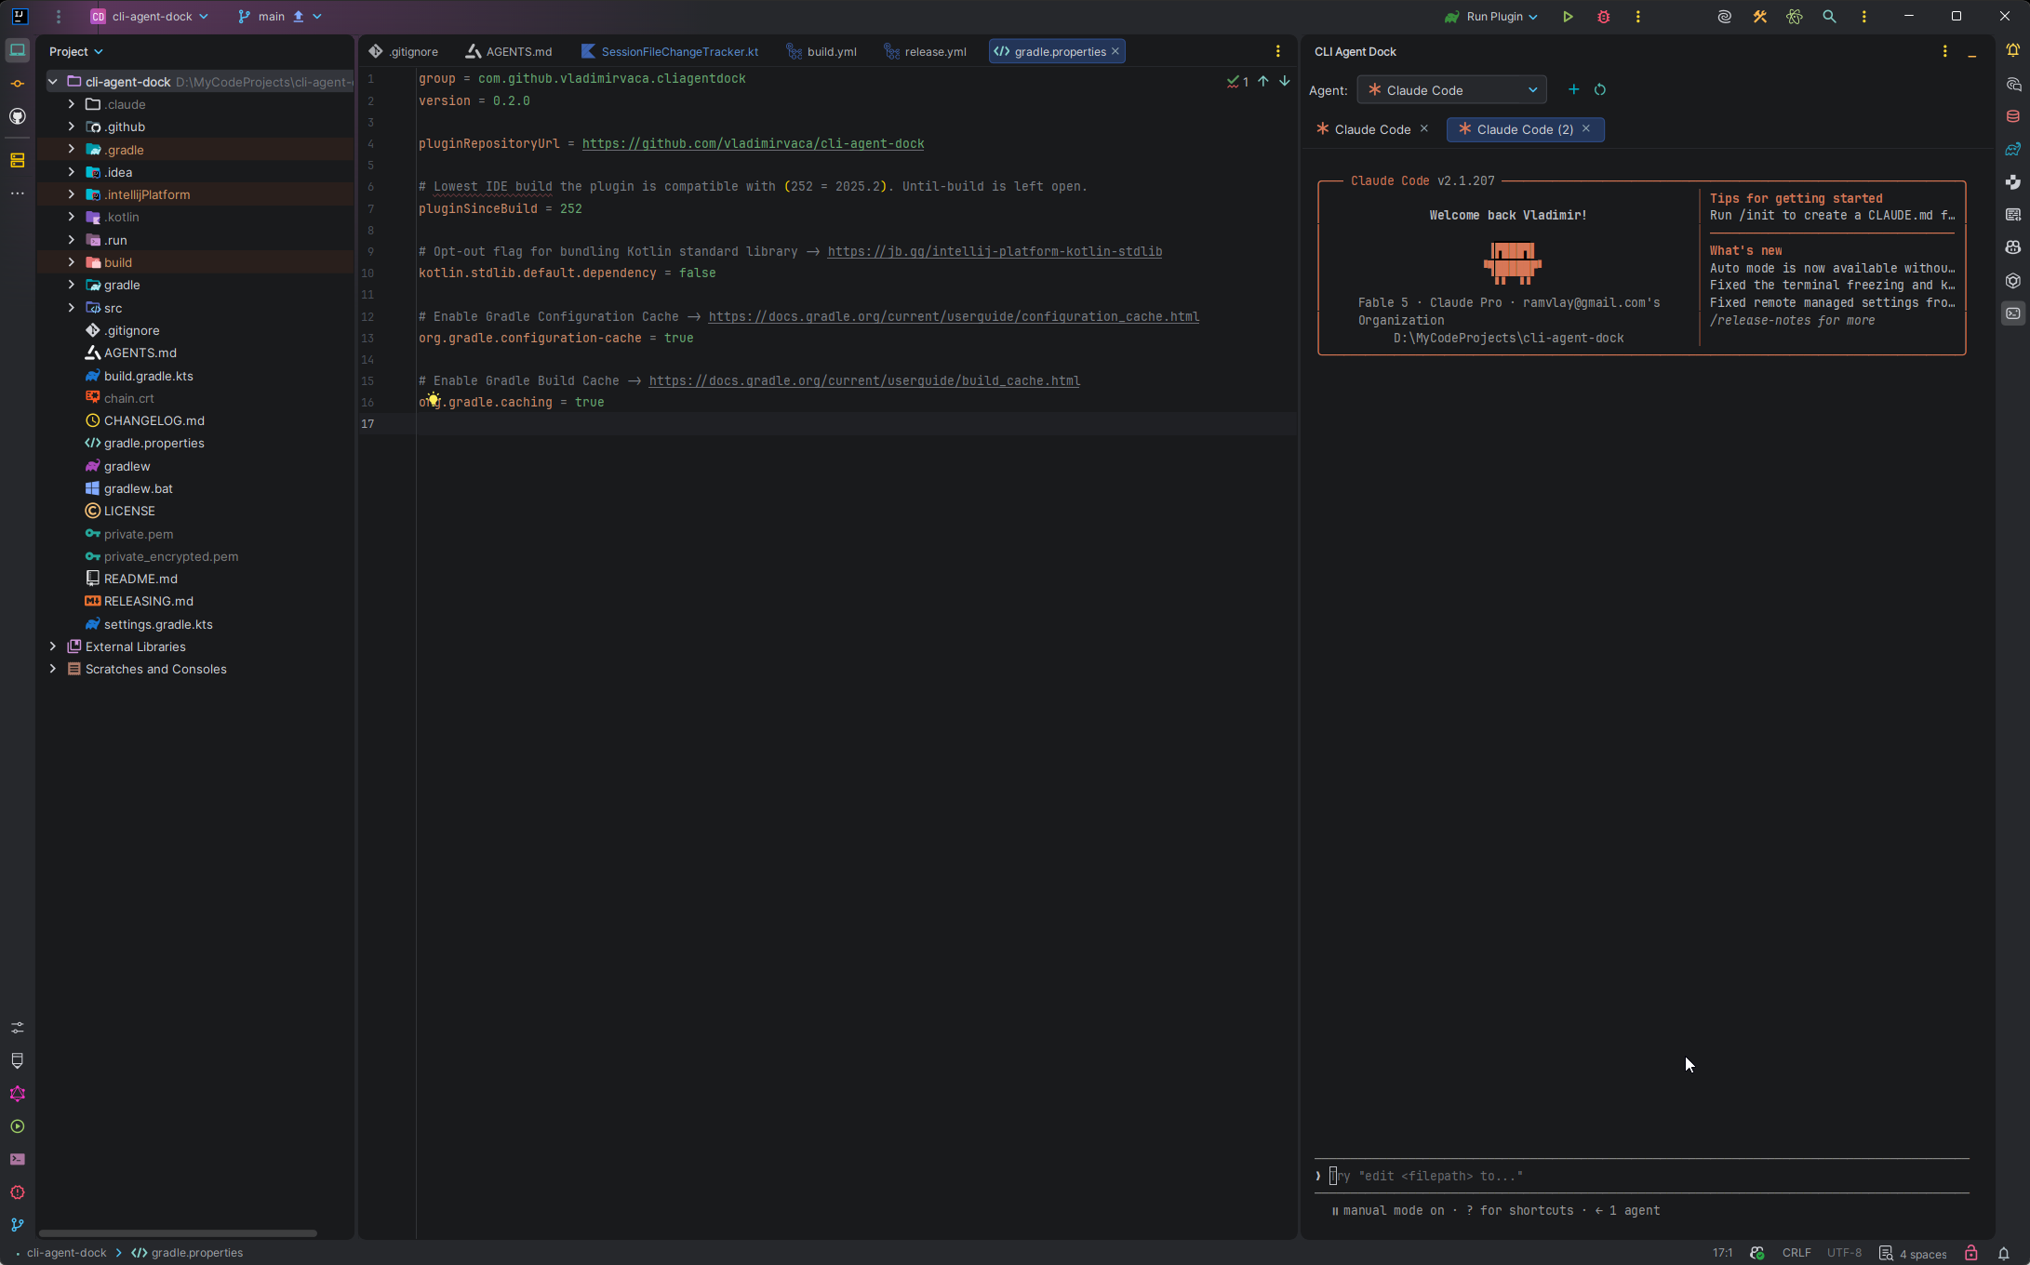
Task: Open Search Everywhere magnifier icon
Action: (1829, 17)
